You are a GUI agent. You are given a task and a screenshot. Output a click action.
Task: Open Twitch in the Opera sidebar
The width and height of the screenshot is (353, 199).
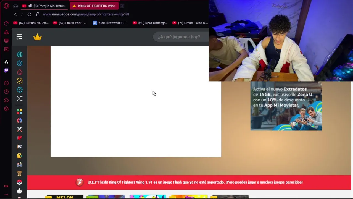tap(6, 70)
